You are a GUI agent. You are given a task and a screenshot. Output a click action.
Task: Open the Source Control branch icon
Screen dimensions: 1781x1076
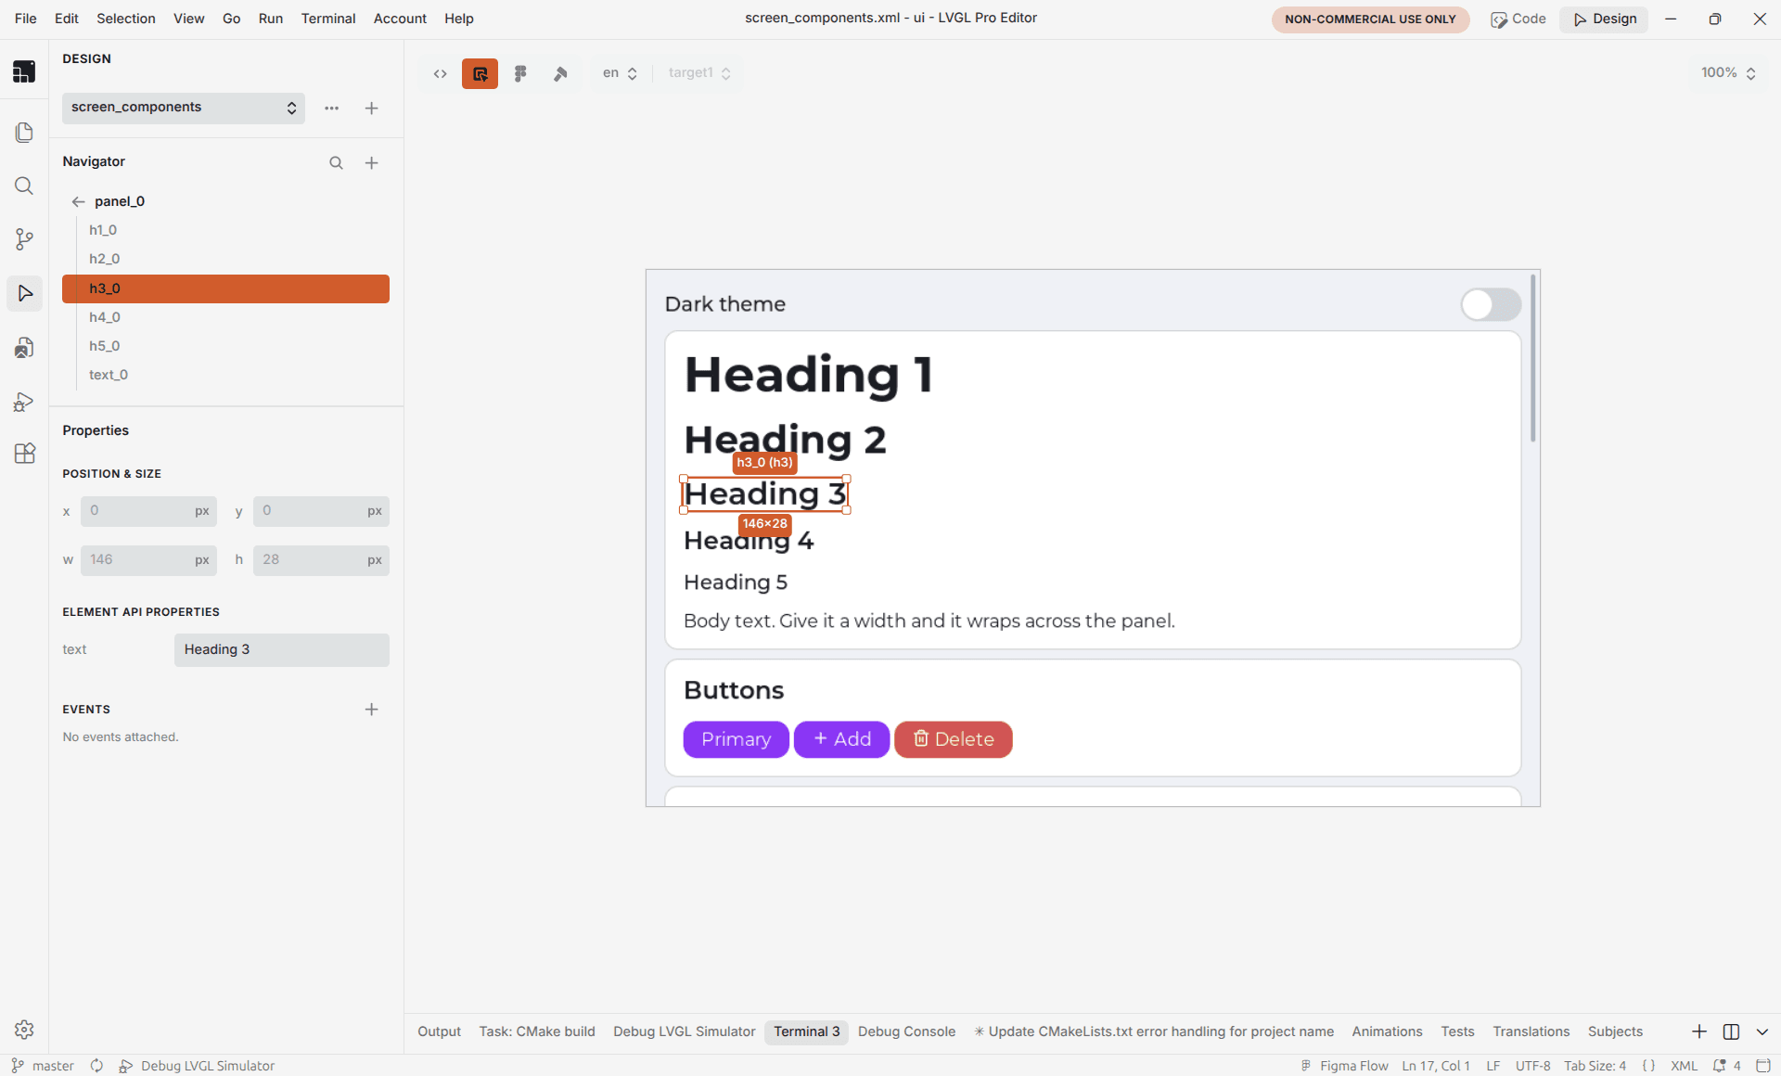click(x=24, y=239)
